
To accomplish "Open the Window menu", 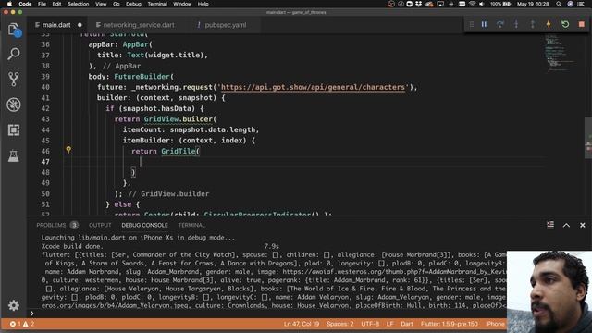I will coord(182,4).
